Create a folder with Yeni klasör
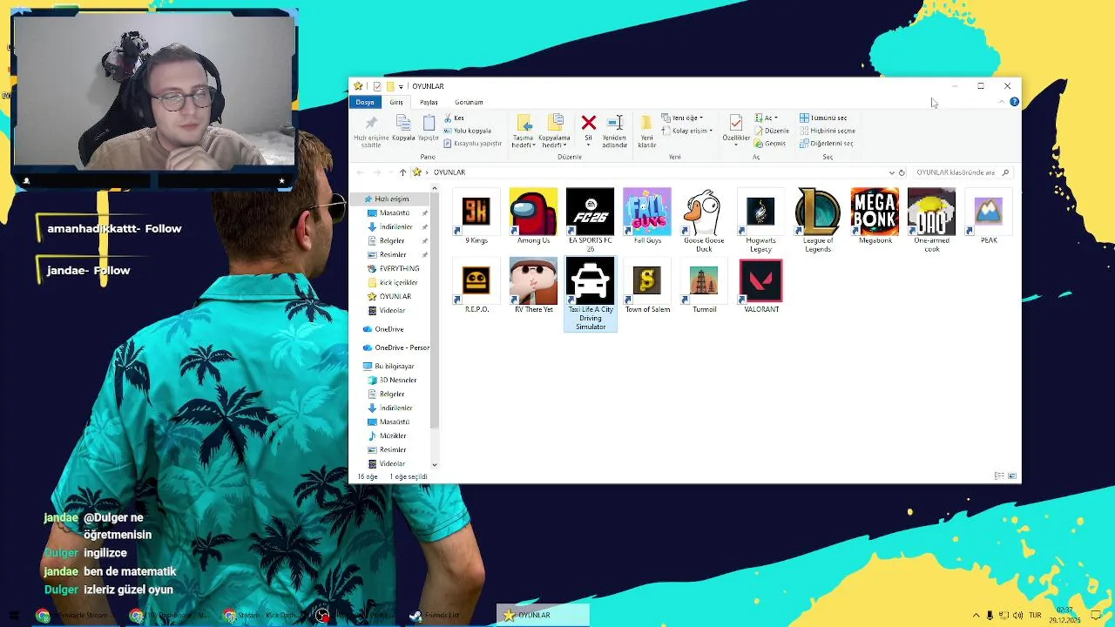This screenshot has width=1115, height=627. click(x=646, y=131)
